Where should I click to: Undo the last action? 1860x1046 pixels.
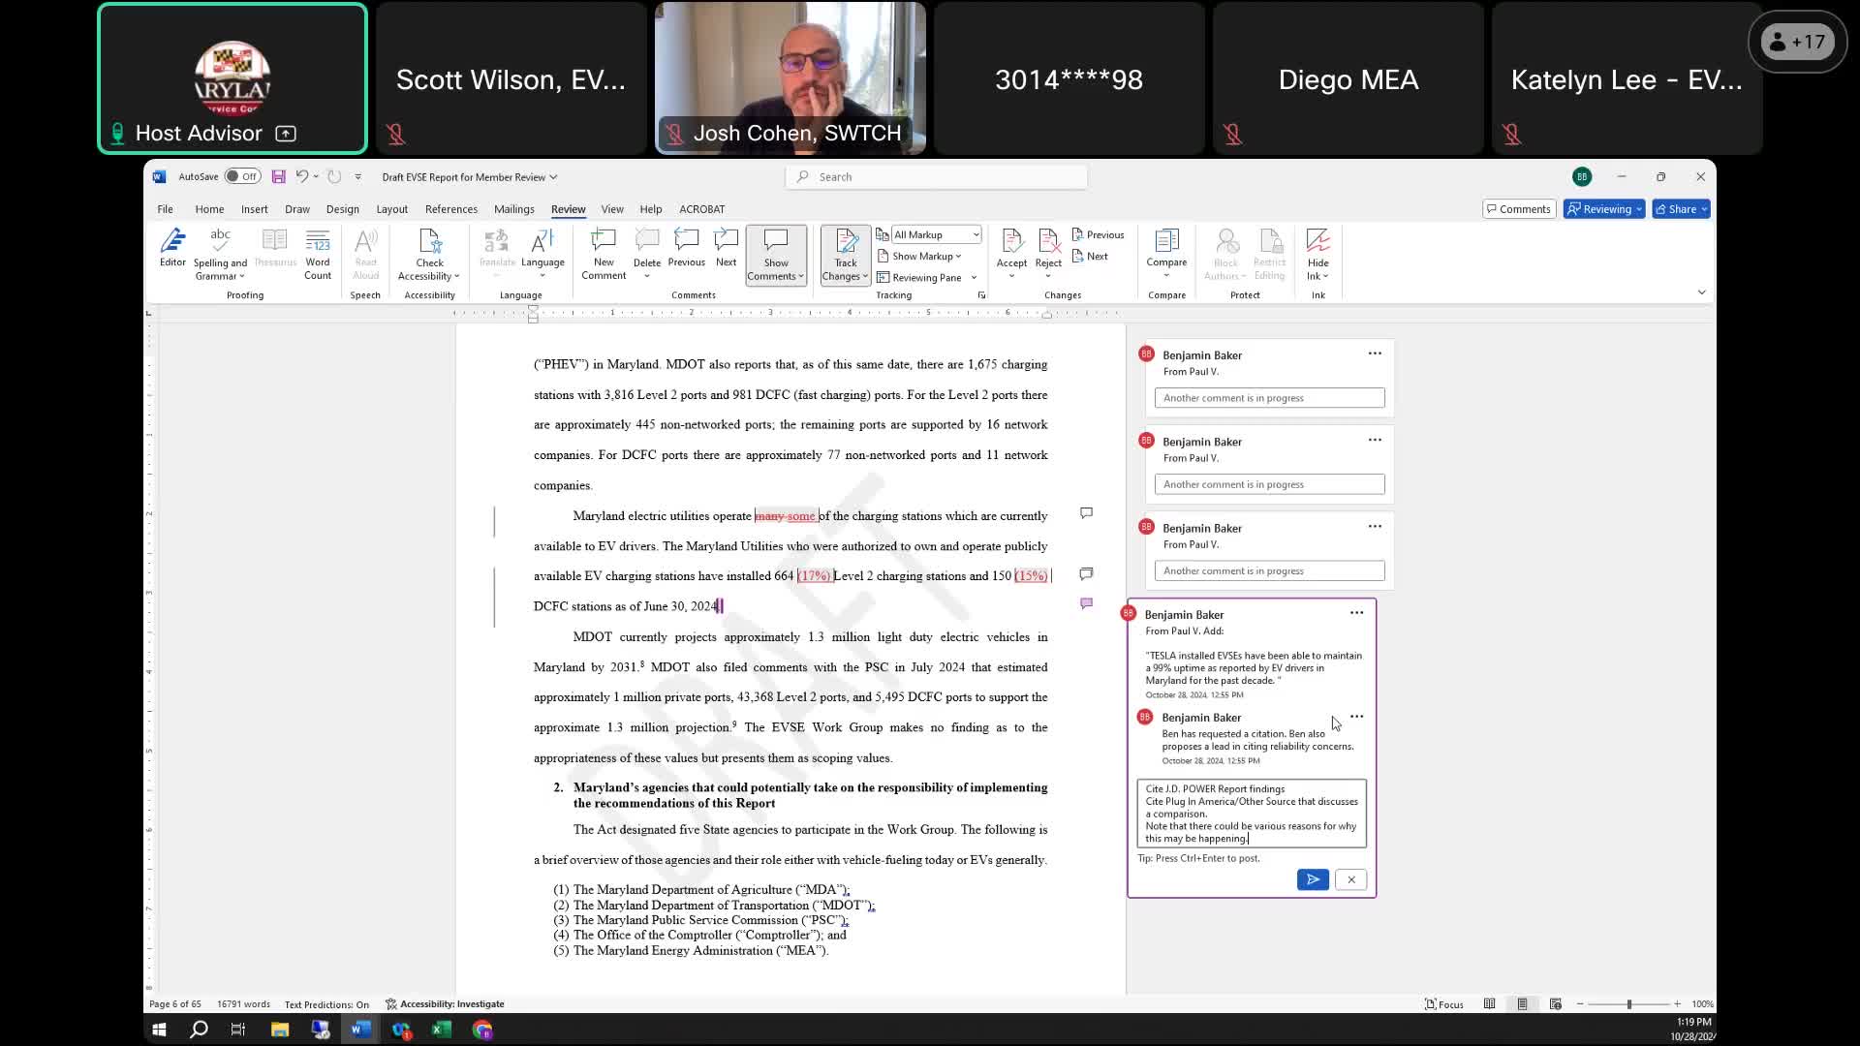tap(302, 176)
